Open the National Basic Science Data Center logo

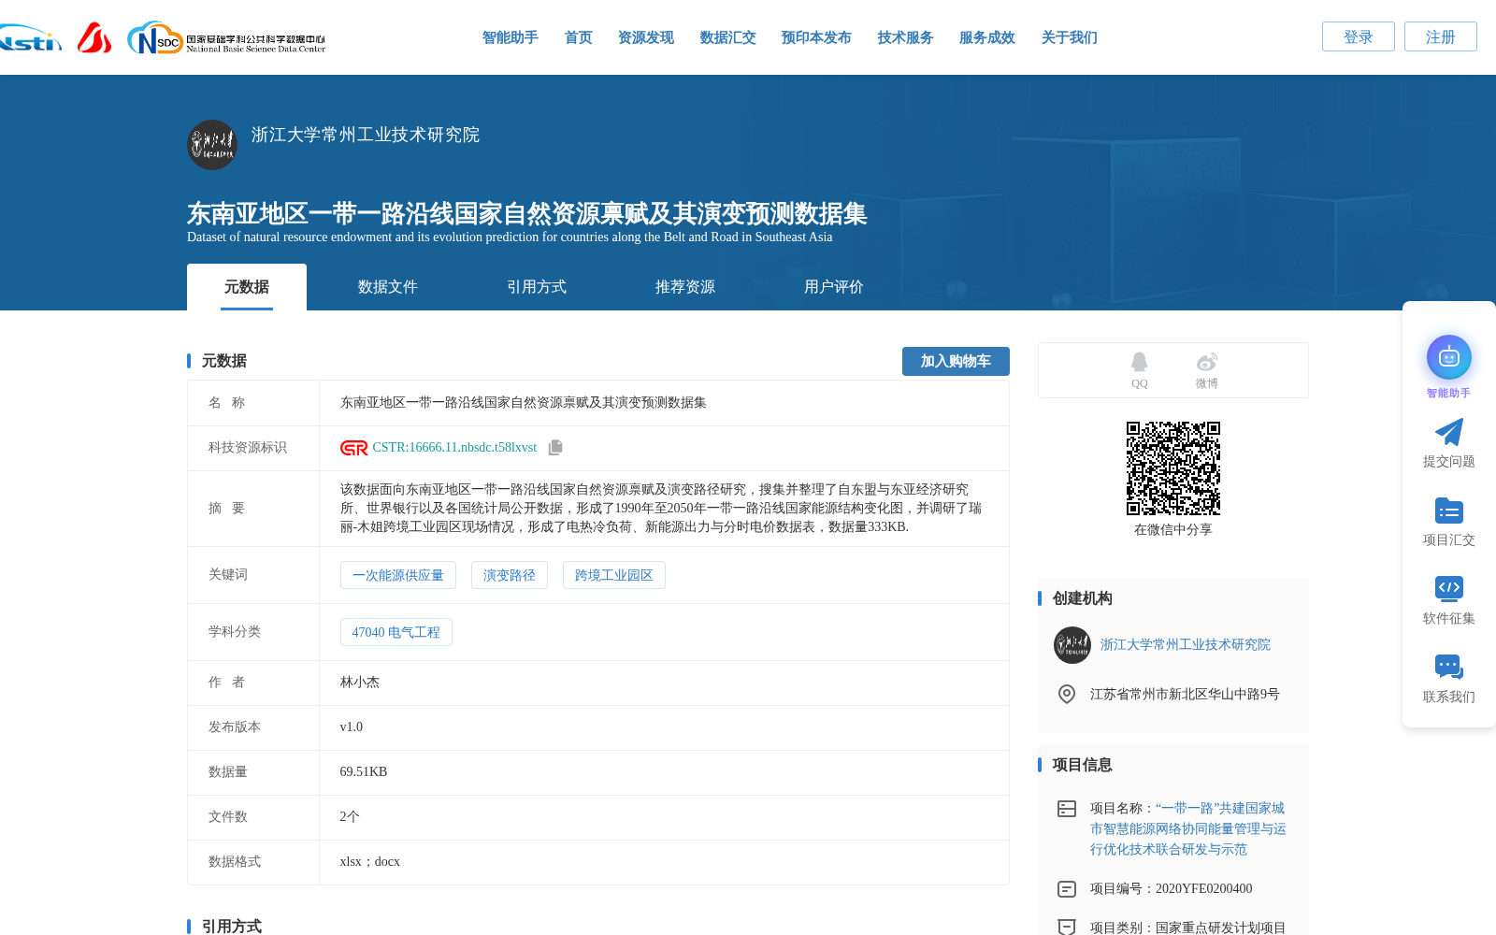(226, 38)
